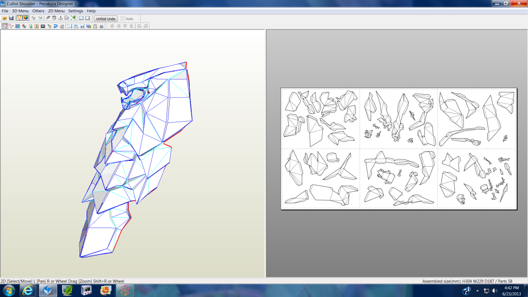Viewport: 528px width, 297px height.
Task: Click the rotate clockwise icon
Action: click(x=146, y=26)
